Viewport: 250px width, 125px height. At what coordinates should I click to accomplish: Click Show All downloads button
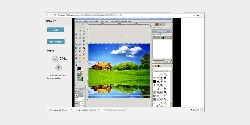pyautogui.click(x=195, y=110)
